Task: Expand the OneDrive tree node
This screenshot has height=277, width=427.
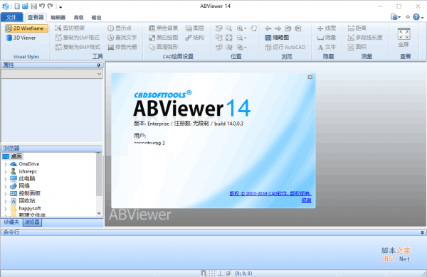Action: coord(6,164)
